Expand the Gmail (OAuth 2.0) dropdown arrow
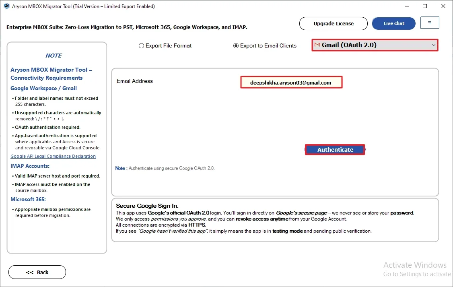The image size is (453, 287). point(433,45)
